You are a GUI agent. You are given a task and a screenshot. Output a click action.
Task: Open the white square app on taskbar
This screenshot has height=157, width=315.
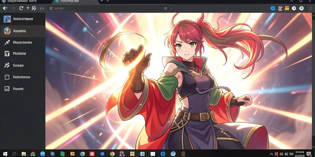coord(153,154)
